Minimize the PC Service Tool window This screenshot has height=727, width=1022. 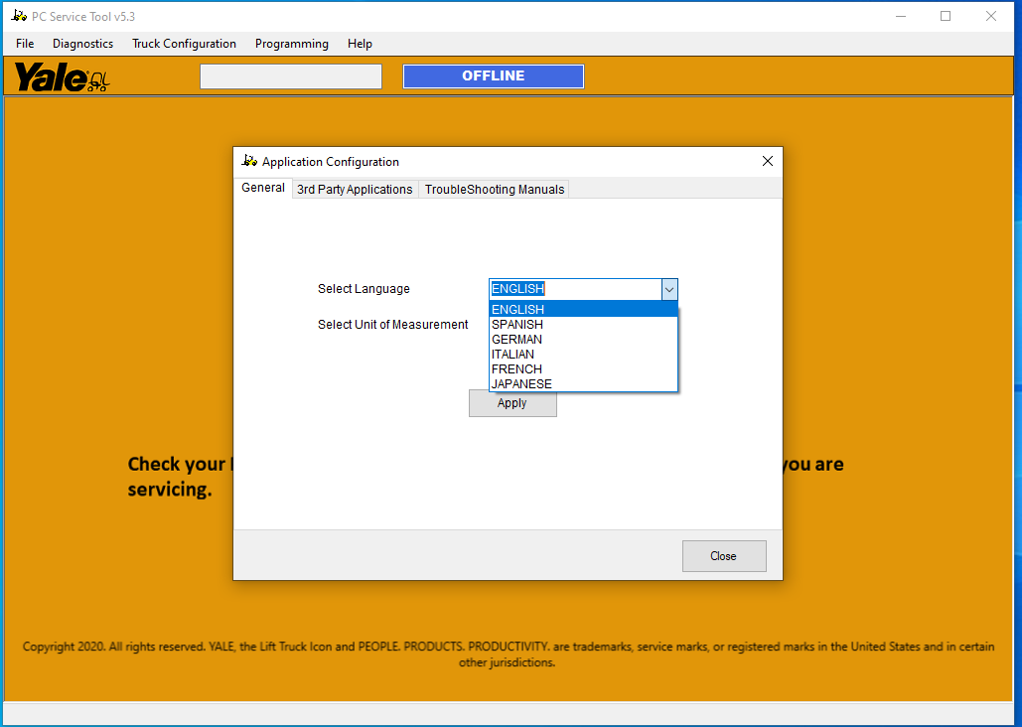[x=900, y=16]
